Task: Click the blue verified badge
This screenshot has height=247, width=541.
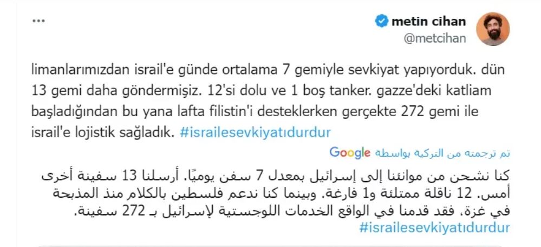Action: pyautogui.click(x=382, y=22)
